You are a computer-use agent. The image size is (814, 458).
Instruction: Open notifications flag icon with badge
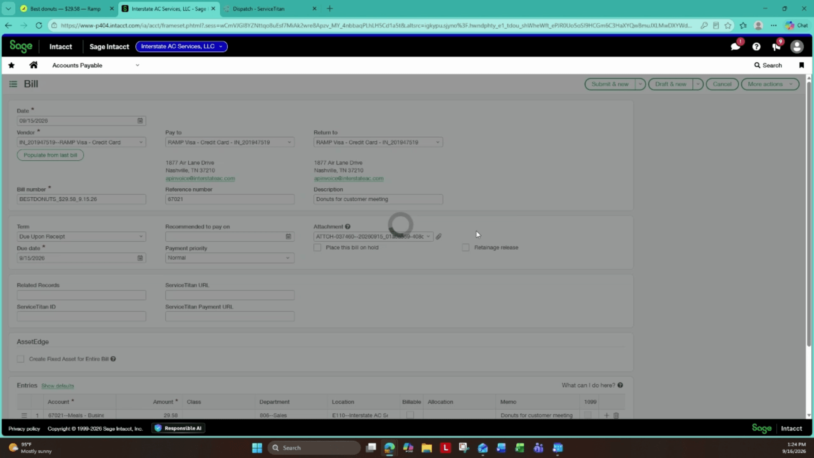pyautogui.click(x=777, y=47)
